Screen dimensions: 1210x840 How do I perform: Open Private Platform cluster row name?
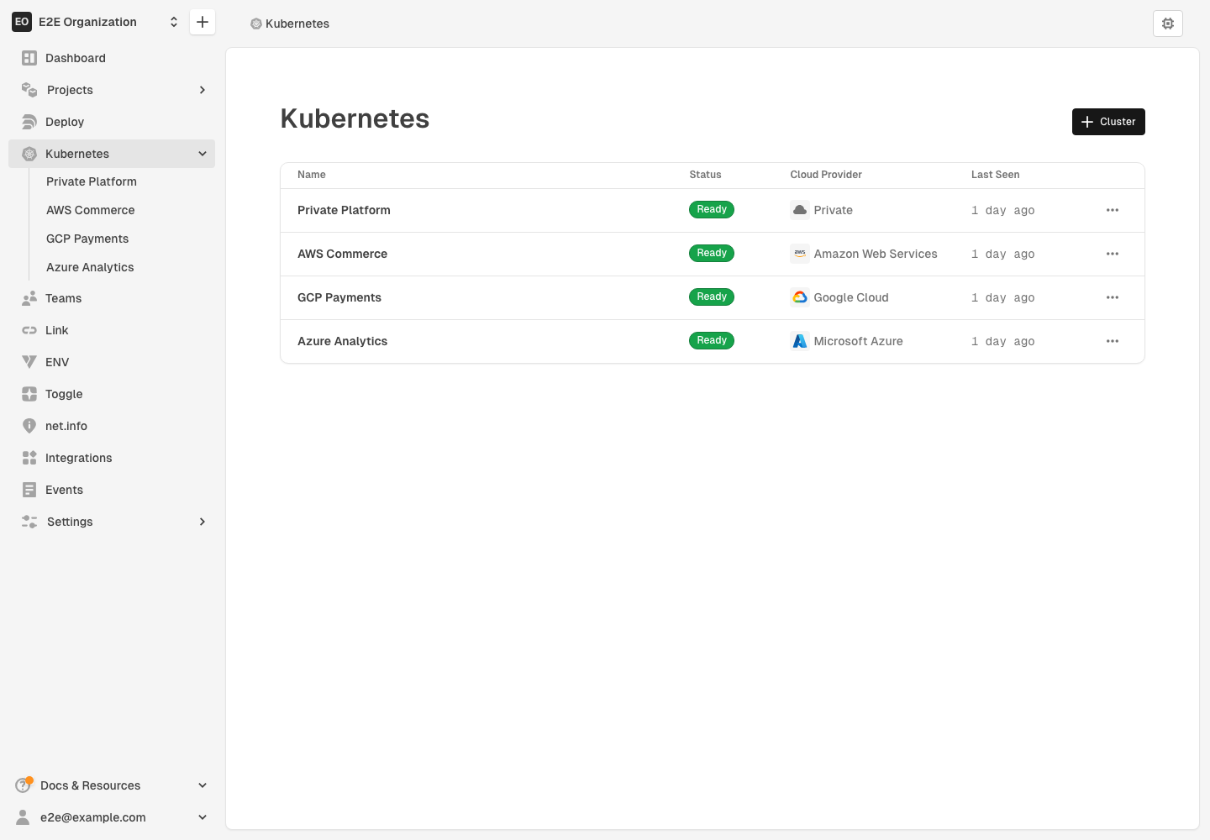344,210
